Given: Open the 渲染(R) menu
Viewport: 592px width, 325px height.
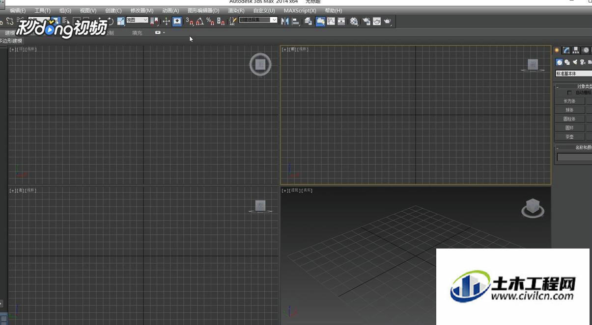Looking at the screenshot, I should (236, 10).
